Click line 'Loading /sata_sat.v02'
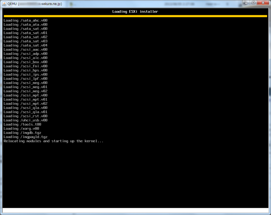This screenshot has height=215, width=271. pos(25,37)
